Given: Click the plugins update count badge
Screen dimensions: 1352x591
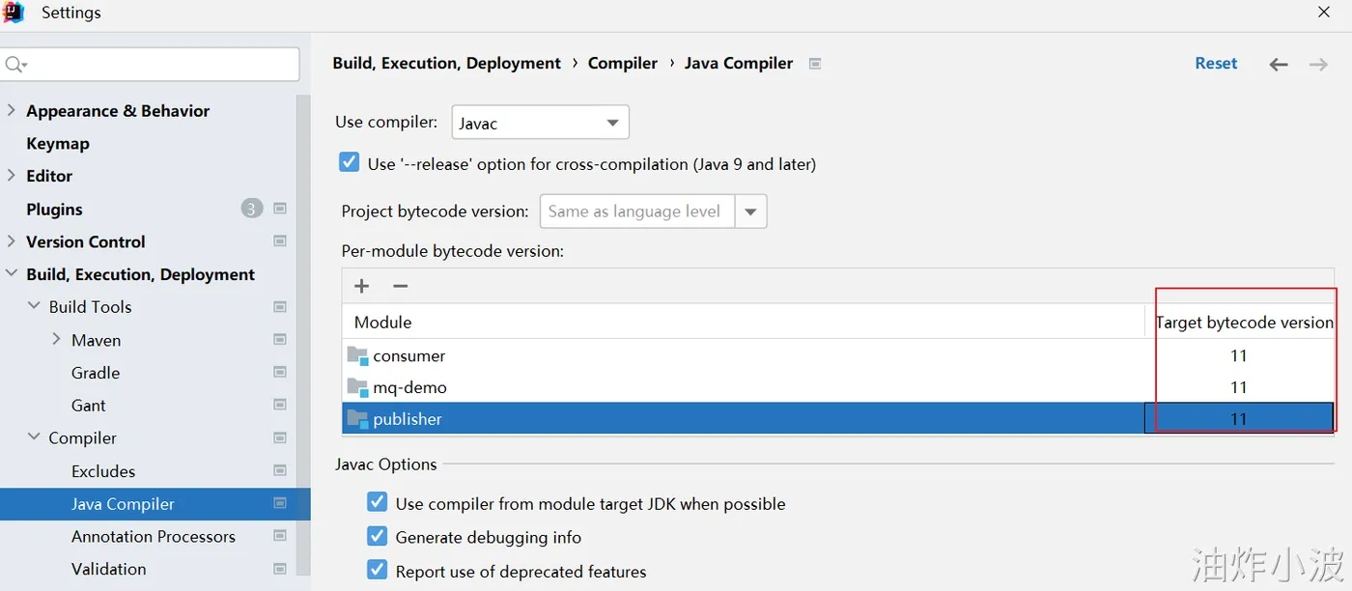Looking at the screenshot, I should click(x=252, y=209).
